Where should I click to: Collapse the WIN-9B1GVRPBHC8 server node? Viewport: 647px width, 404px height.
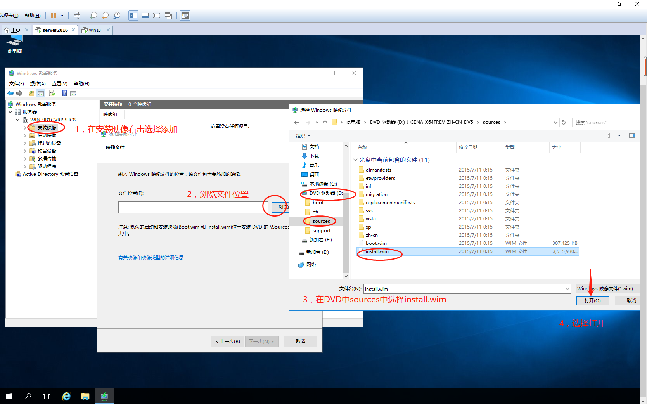pos(18,120)
